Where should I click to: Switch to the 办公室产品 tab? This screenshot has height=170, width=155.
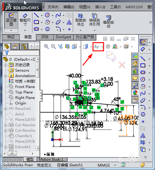(85, 37)
